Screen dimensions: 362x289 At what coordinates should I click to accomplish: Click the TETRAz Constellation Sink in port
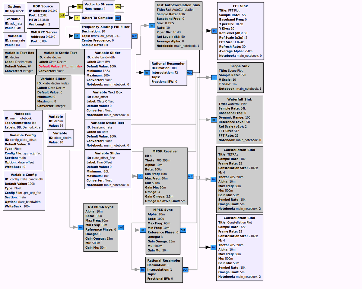point(213,179)
